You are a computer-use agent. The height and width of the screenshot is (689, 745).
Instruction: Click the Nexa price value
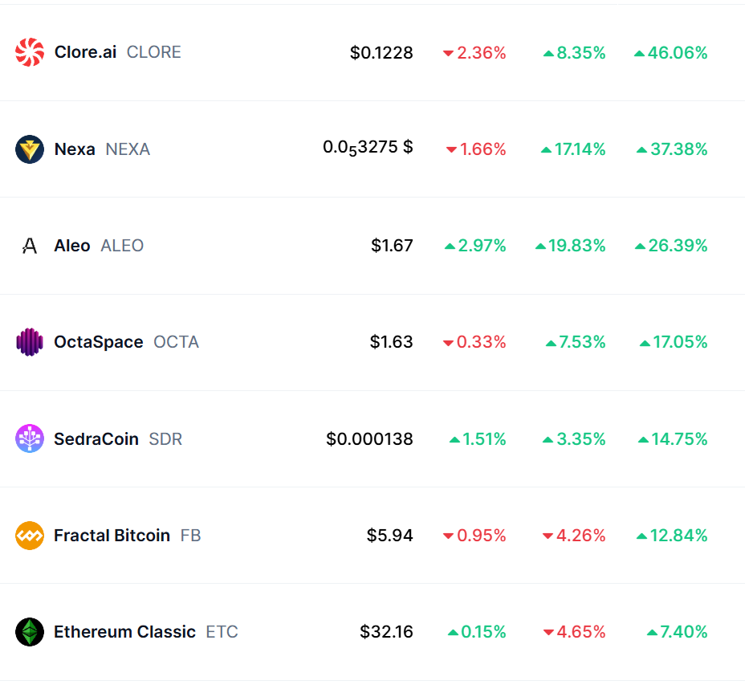(x=368, y=148)
